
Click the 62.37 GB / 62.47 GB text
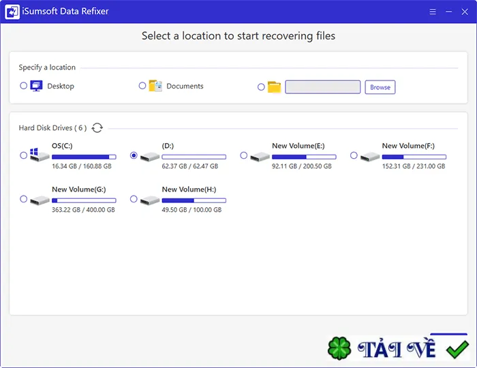pos(190,166)
